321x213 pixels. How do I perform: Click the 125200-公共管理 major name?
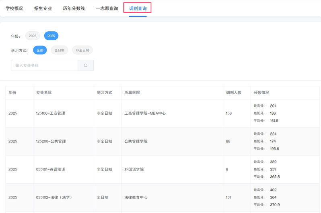pyautogui.click(x=51, y=142)
